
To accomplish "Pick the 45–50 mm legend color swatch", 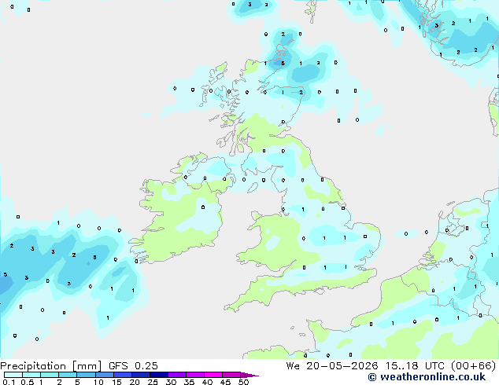I will click(231, 375).
